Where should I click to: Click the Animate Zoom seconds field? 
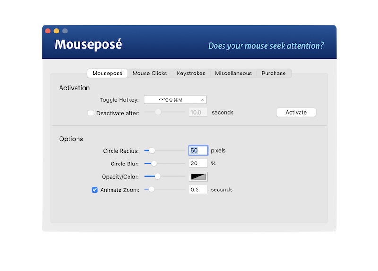pyautogui.click(x=198, y=190)
